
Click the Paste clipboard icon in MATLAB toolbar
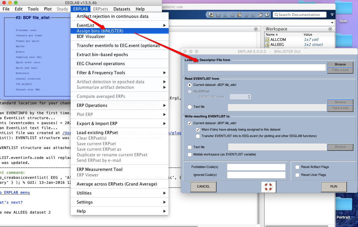[x=239, y=15]
